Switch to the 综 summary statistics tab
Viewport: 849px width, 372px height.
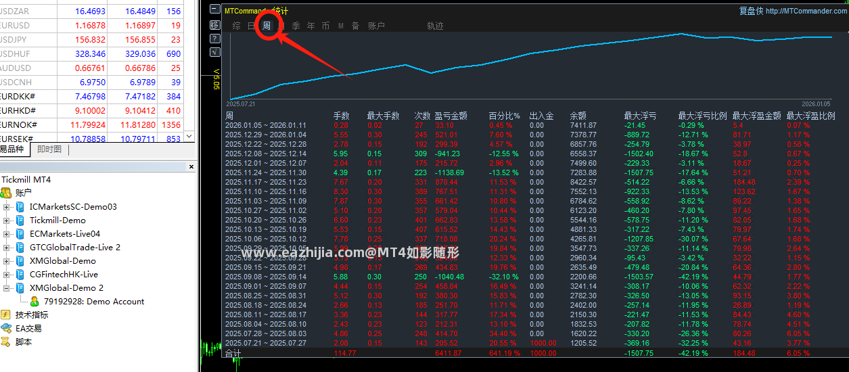click(236, 26)
